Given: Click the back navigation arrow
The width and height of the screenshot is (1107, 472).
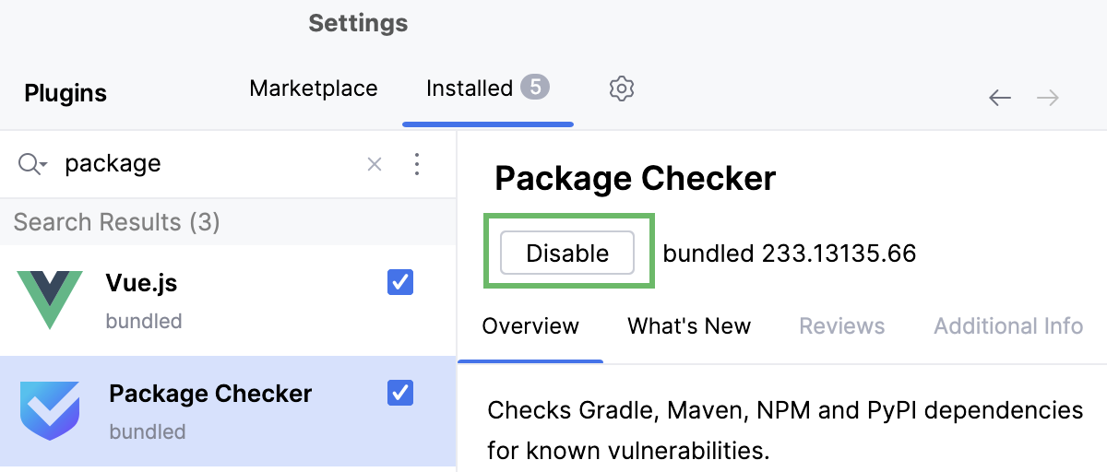Looking at the screenshot, I should pos(1000,98).
